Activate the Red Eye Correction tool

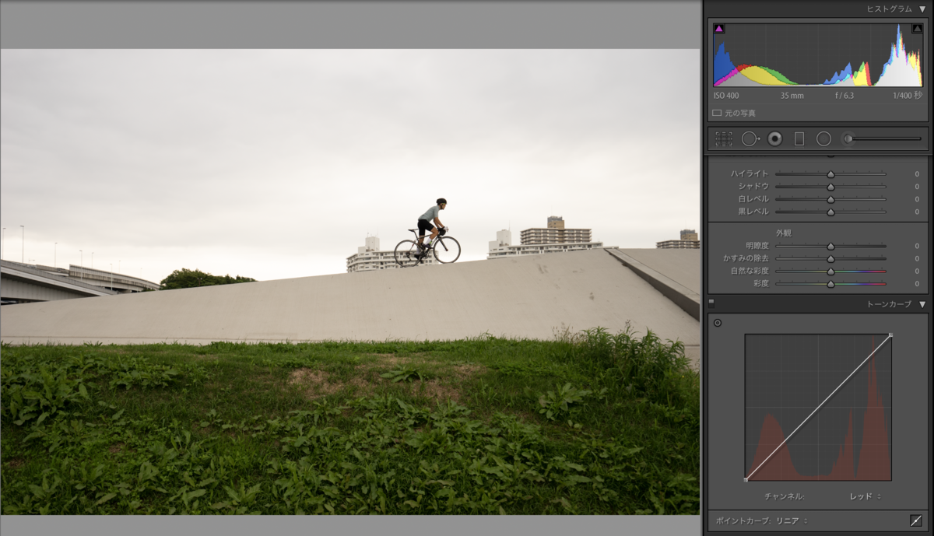coord(774,138)
